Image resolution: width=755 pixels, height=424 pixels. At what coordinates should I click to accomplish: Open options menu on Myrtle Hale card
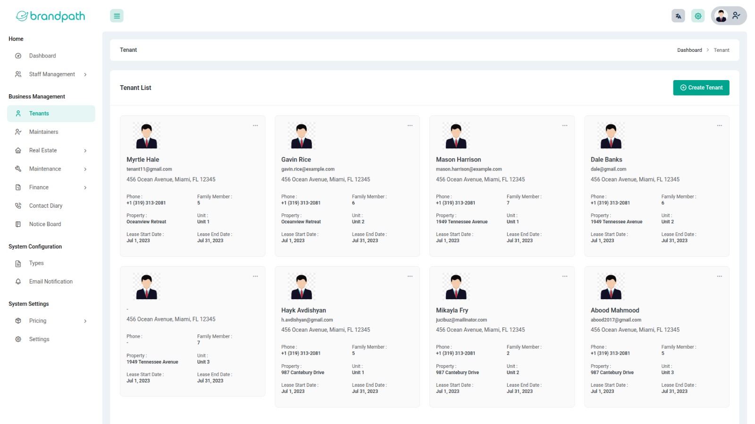[255, 126]
